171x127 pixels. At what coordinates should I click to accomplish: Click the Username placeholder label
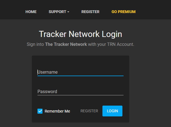pyautogui.click(x=48, y=72)
